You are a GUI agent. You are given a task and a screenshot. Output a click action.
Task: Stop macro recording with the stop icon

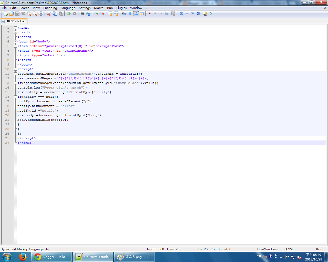pos(155,14)
